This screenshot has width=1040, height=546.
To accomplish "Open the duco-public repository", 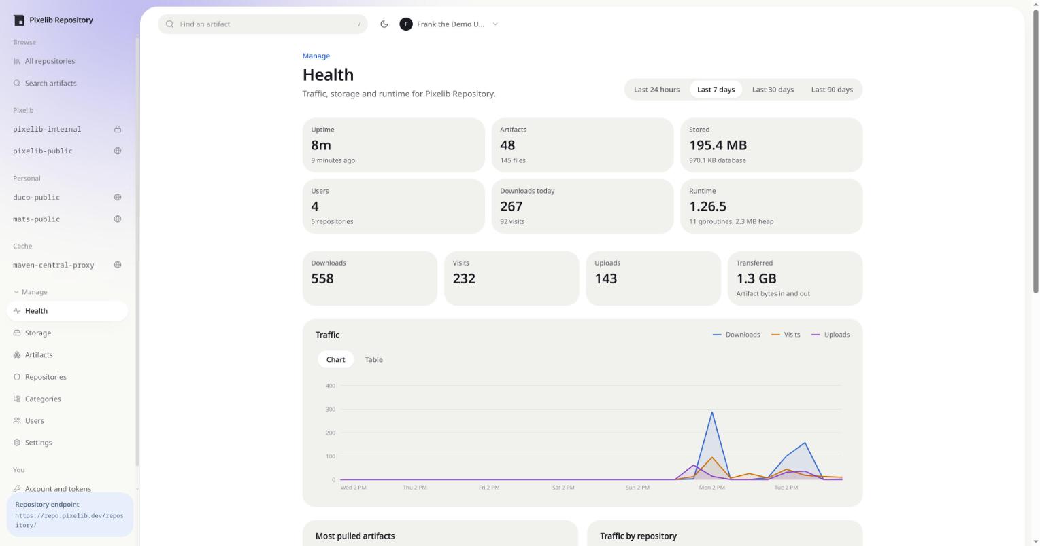I will (67, 197).
